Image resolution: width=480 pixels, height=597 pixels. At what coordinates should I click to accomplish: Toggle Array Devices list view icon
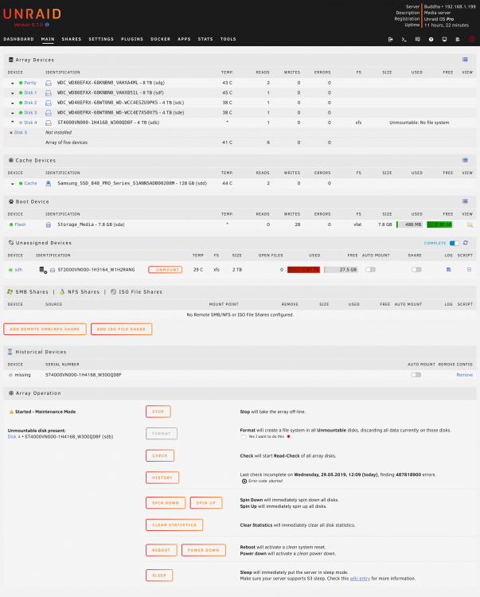click(465, 60)
